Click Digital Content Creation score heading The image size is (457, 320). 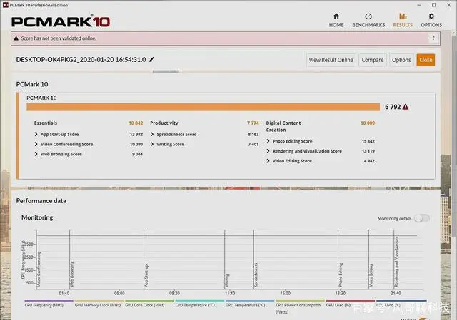(283, 127)
